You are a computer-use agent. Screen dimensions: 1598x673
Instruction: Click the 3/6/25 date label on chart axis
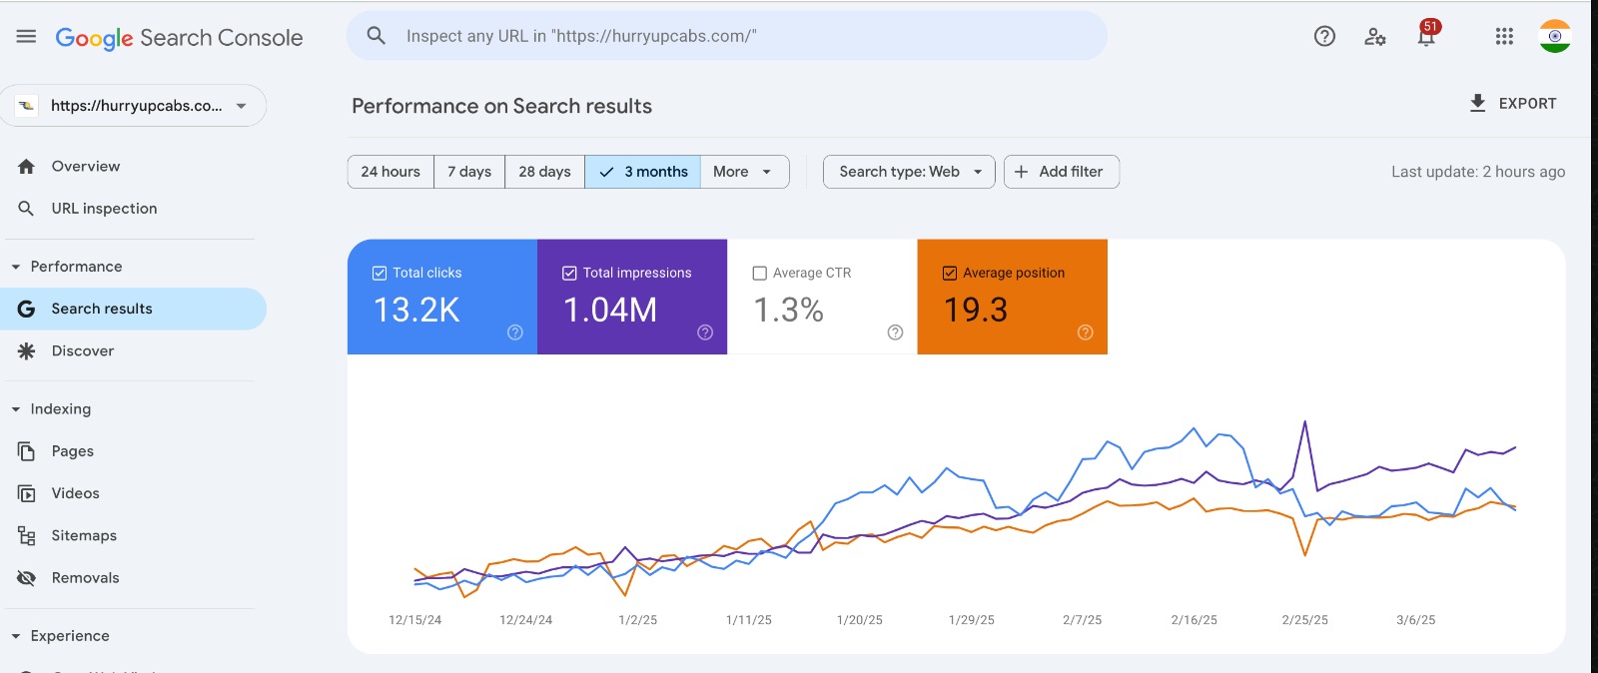pyautogui.click(x=1415, y=620)
